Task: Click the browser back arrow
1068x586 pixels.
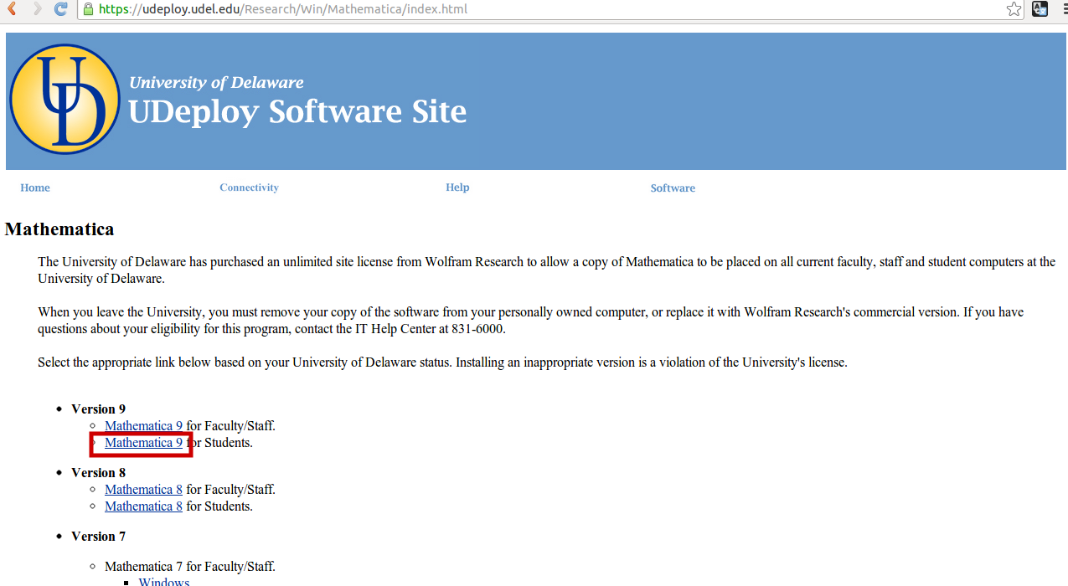Action: (x=12, y=9)
